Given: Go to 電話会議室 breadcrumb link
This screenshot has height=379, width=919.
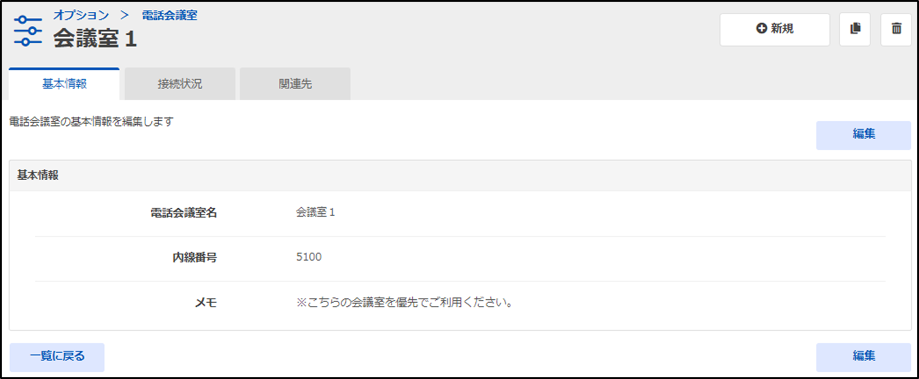Looking at the screenshot, I should (169, 15).
